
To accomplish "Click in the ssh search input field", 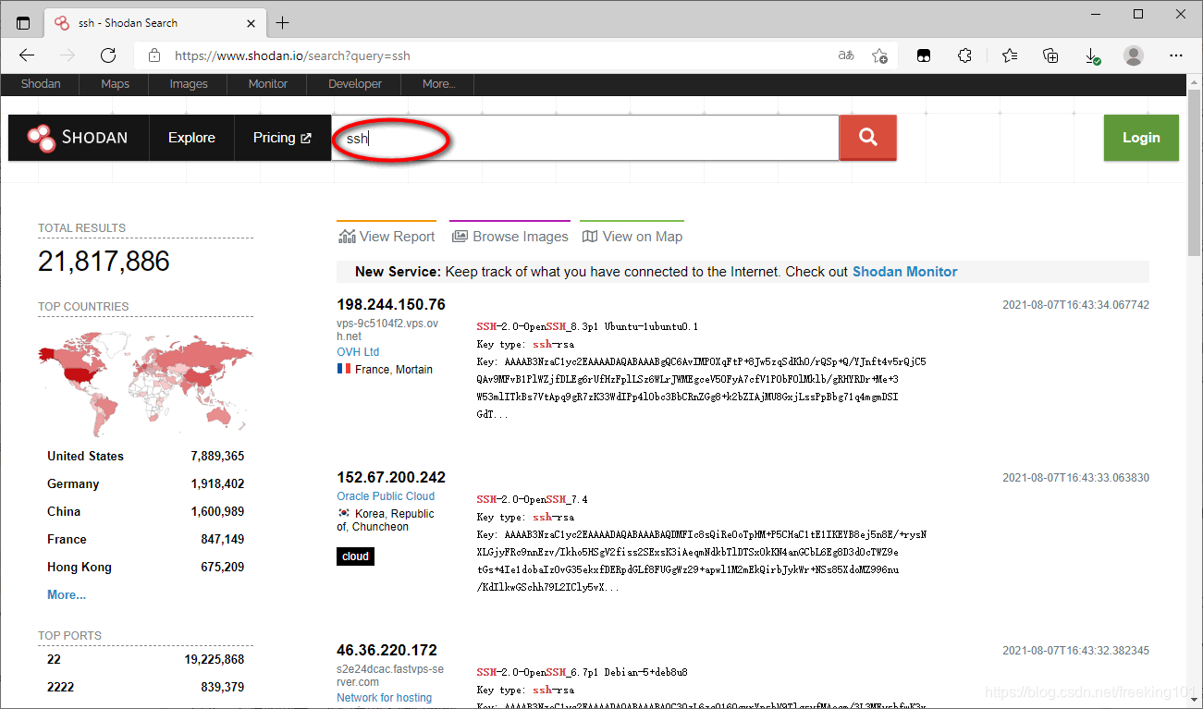I will coord(585,138).
